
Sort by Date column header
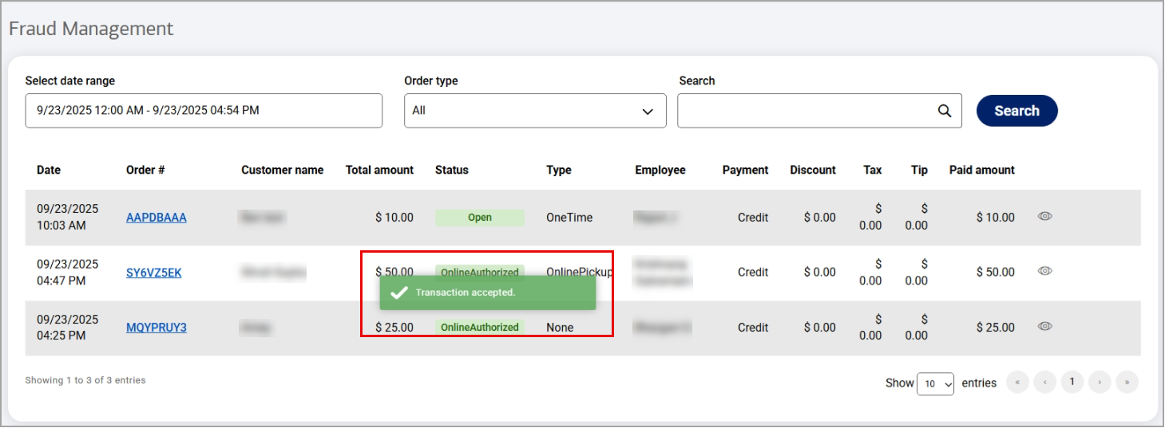[x=49, y=170]
